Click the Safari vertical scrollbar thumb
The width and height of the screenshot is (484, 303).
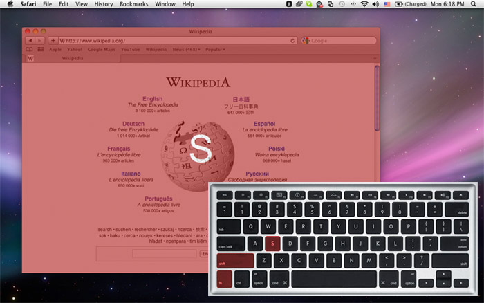point(377,98)
